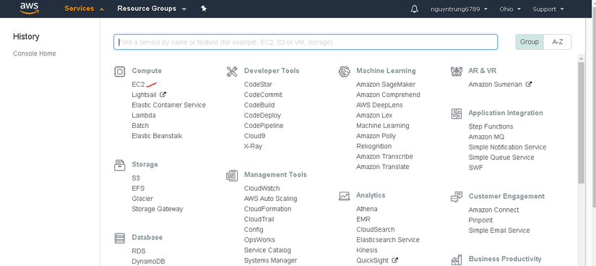Image resolution: width=596 pixels, height=266 pixels.
Task: Open S3 storage service
Action: point(136,178)
